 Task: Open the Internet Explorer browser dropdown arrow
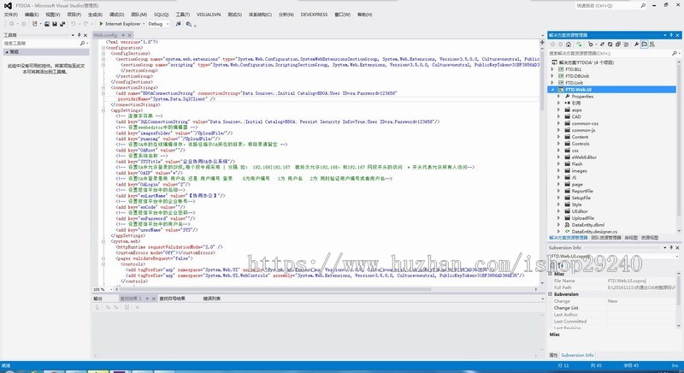click(x=144, y=24)
